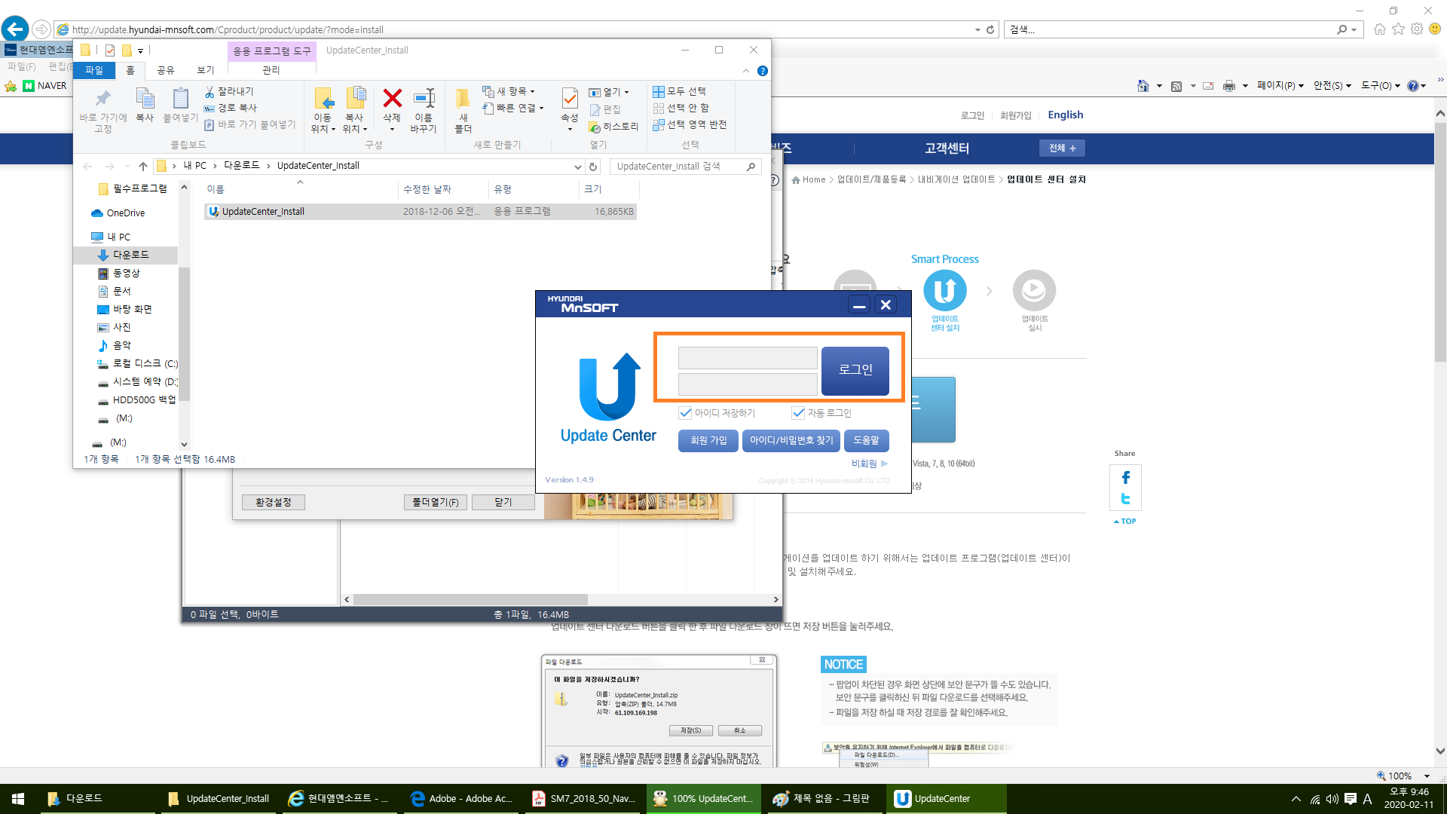Expand the 전체 + menu button

coord(1062,148)
